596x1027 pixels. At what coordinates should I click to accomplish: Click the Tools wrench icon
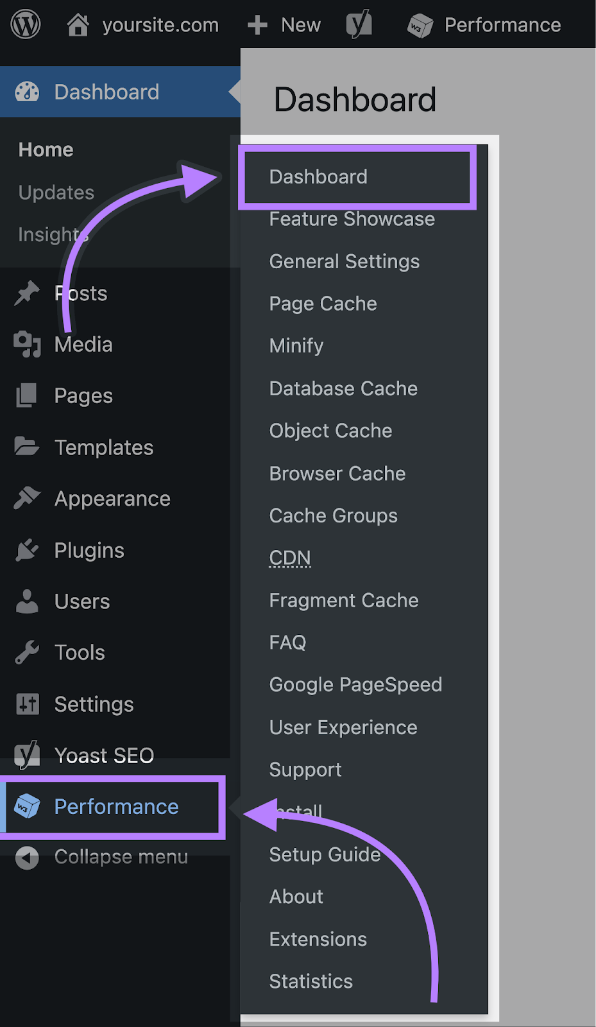point(26,652)
